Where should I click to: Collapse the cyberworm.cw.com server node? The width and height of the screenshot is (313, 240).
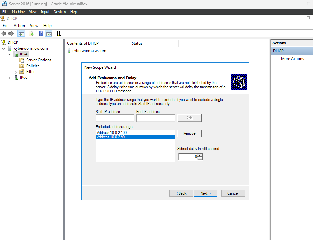tap(3, 48)
